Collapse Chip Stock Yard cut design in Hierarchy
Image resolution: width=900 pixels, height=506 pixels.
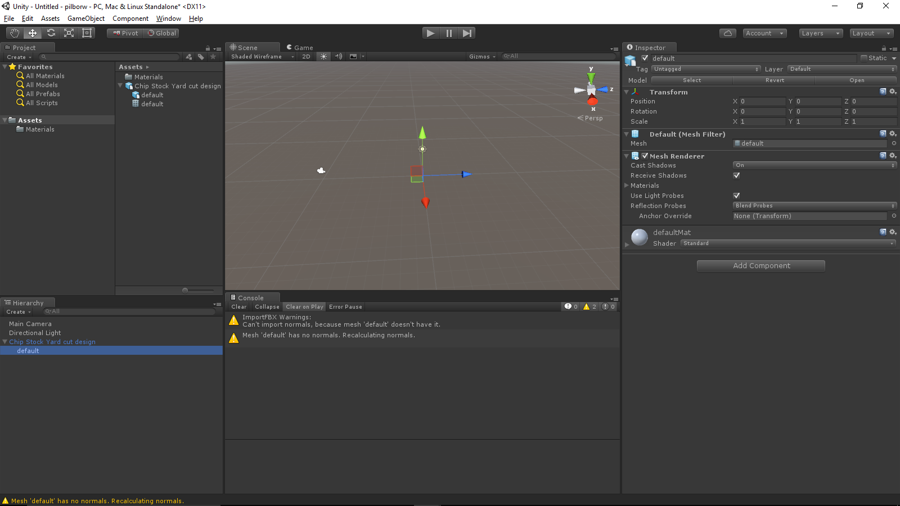pyautogui.click(x=5, y=342)
